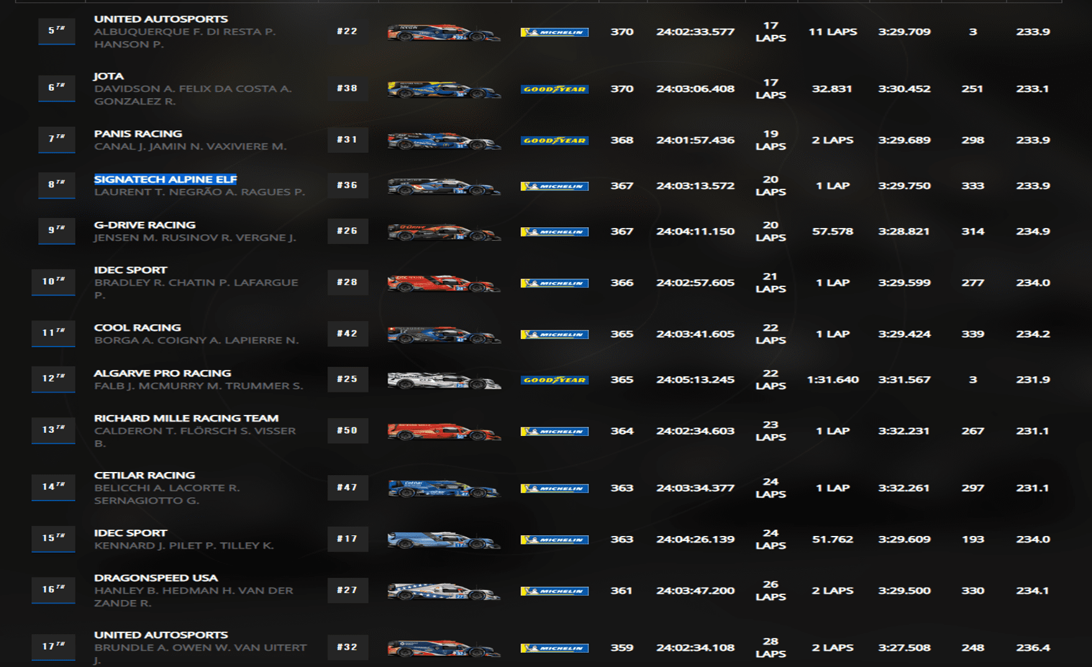Click drivers line Jensen M. Rusinov R. Vergne J.
Screen dimensions: 1092x667
pos(195,237)
